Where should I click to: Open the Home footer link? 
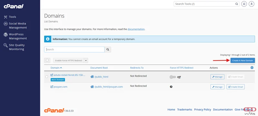tap(171, 110)
